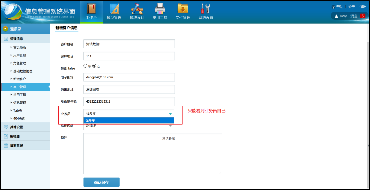Image resolution: width=370 pixels, height=190 pixels.
Task: Click the 电子邮箱 input field
Action: pyautogui.click(x=129, y=77)
